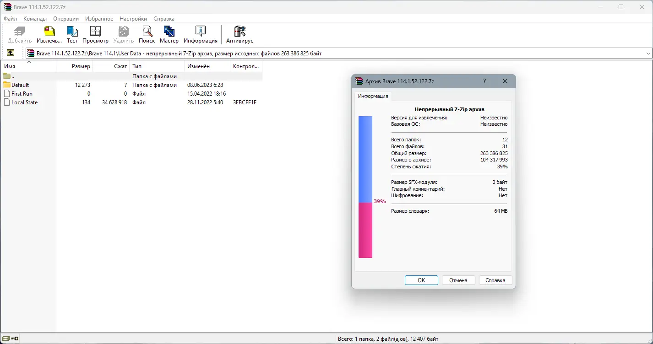Open the Настройки menu
Screen dimensions: 653x344
(133, 19)
